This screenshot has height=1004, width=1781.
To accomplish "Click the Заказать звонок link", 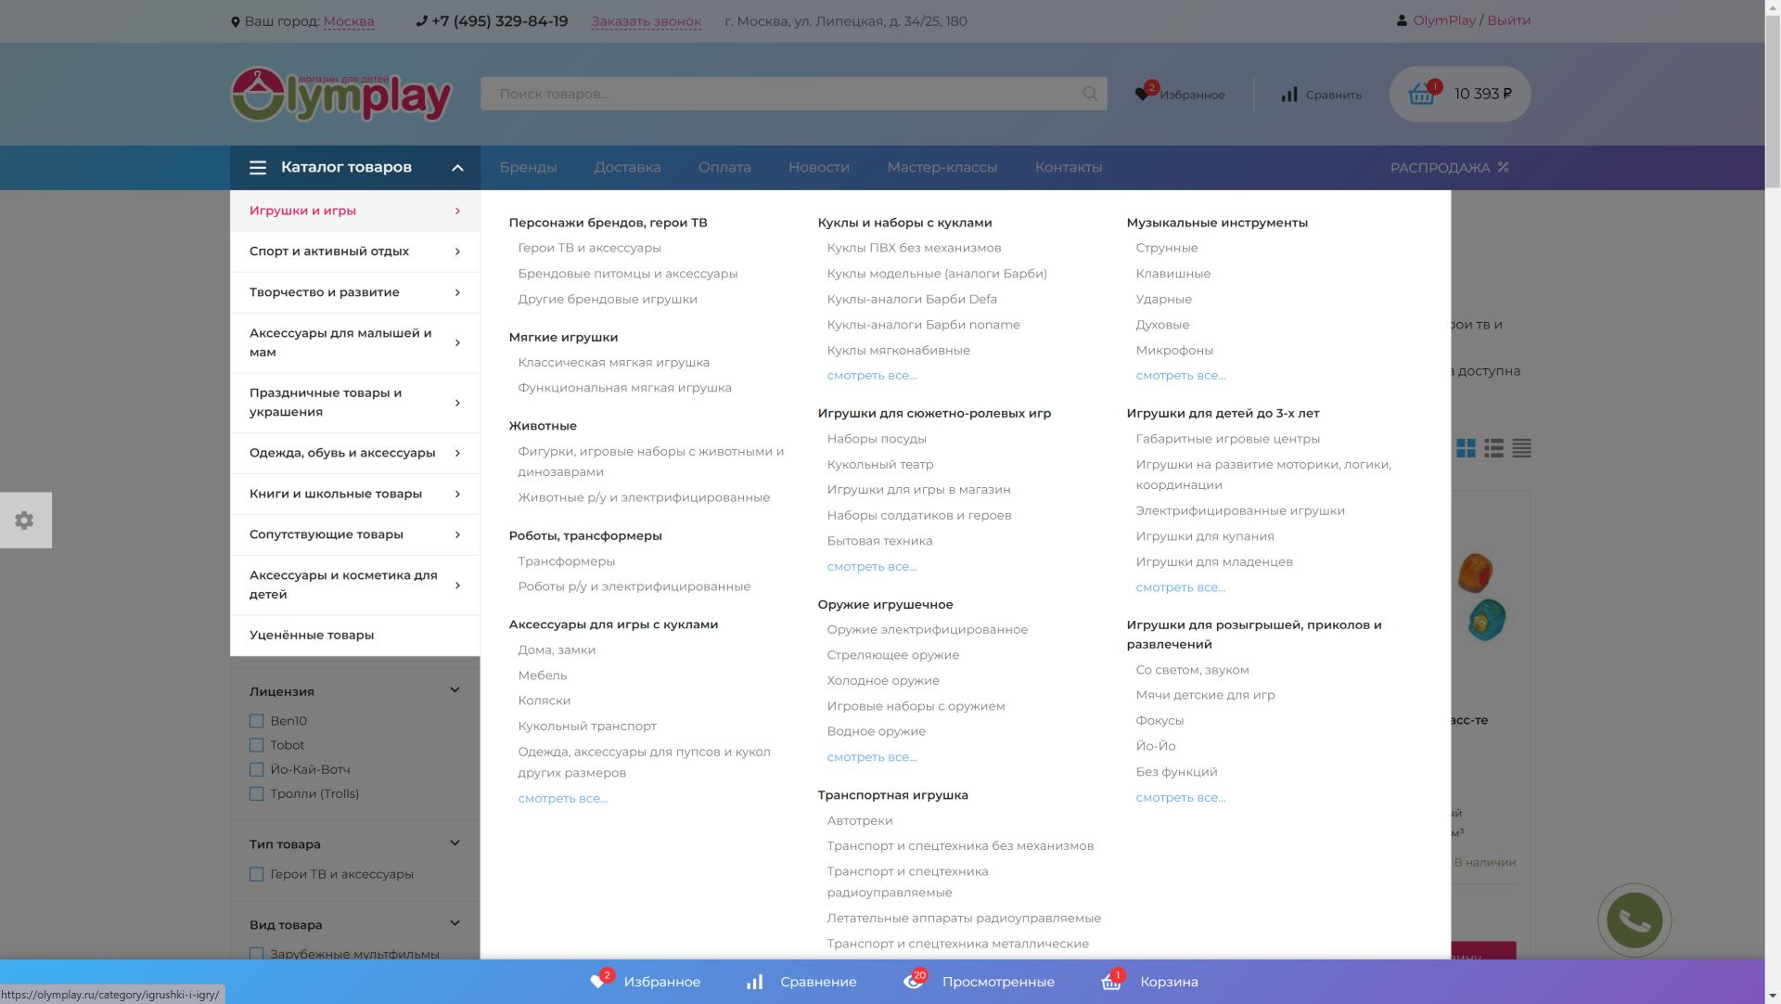I will pyautogui.click(x=646, y=21).
